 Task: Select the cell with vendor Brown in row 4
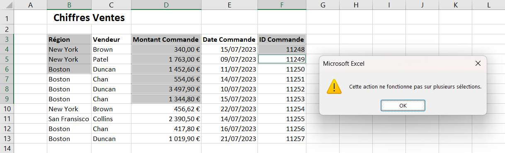[x=112, y=49]
